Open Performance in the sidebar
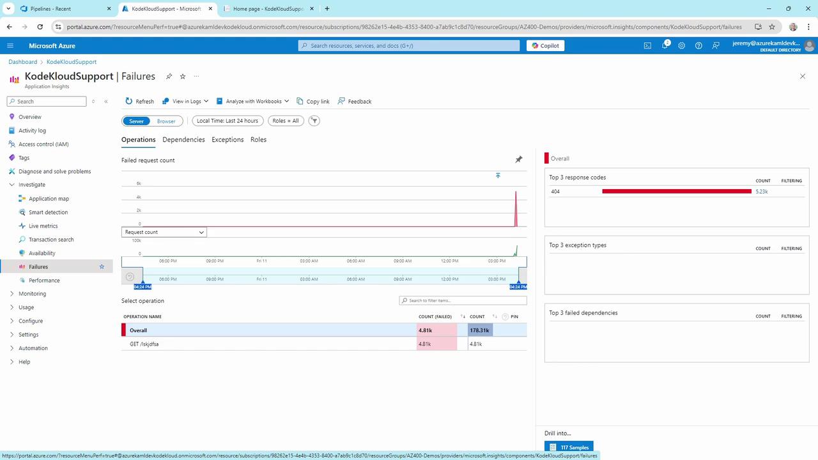 point(44,280)
